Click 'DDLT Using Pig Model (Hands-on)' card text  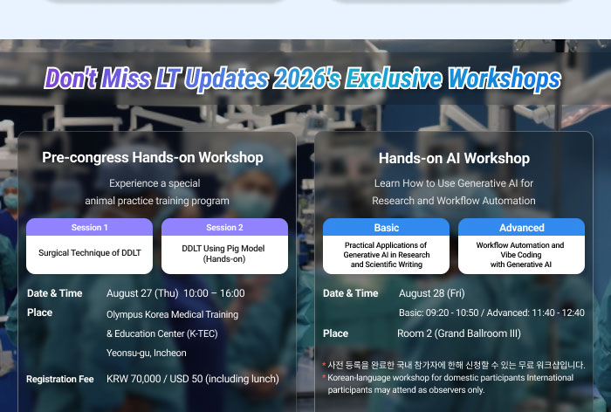(223, 254)
